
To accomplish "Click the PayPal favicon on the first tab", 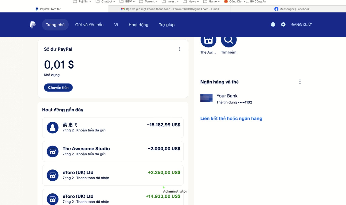I will coord(37,9).
